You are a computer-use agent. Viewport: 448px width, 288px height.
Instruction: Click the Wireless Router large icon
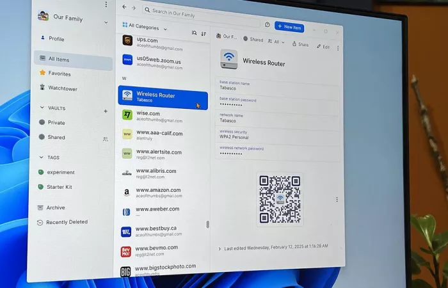pos(229,59)
